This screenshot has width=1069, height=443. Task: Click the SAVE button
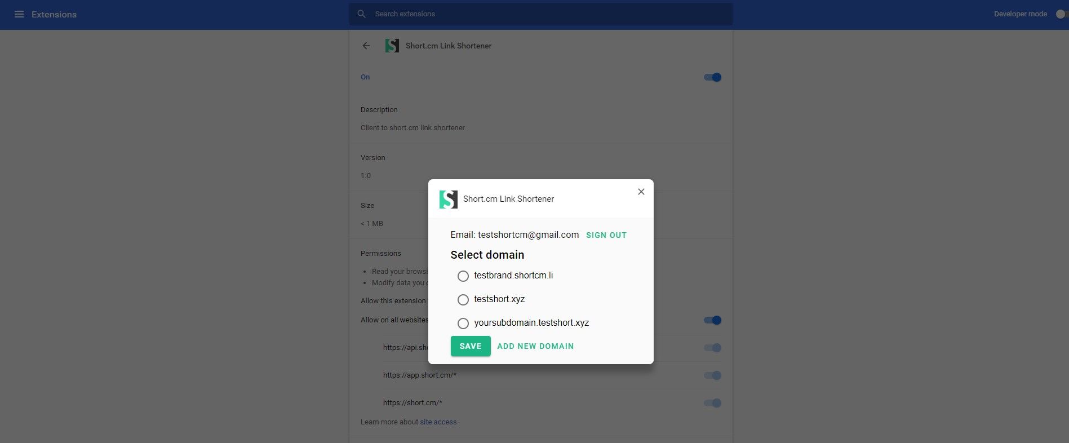[471, 346]
